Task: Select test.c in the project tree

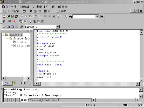Action: pos(22,42)
